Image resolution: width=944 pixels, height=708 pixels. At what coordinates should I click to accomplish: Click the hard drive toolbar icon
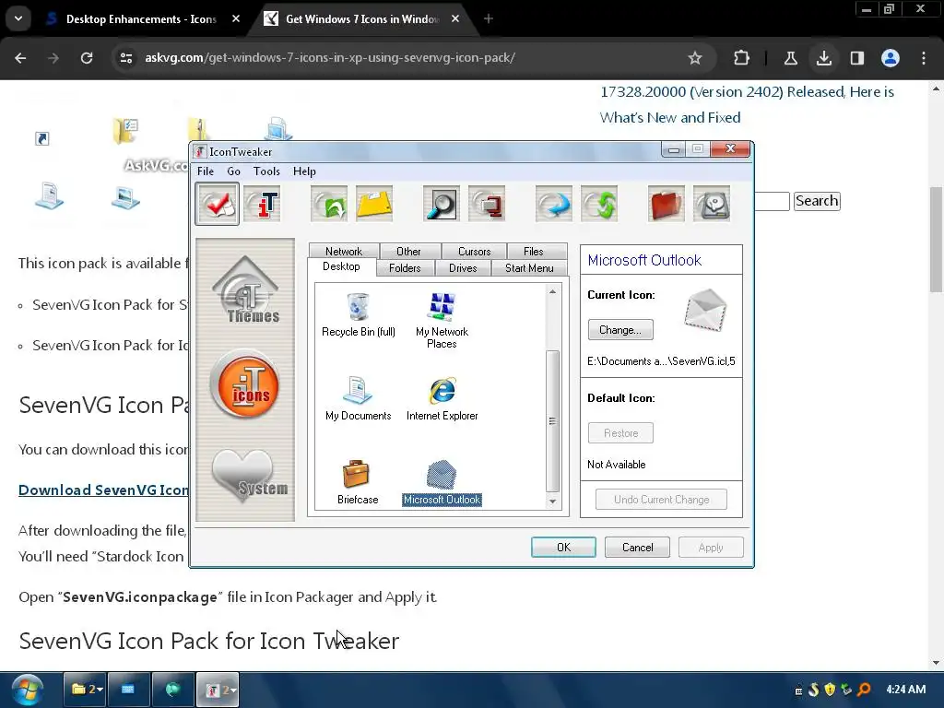[x=712, y=205]
